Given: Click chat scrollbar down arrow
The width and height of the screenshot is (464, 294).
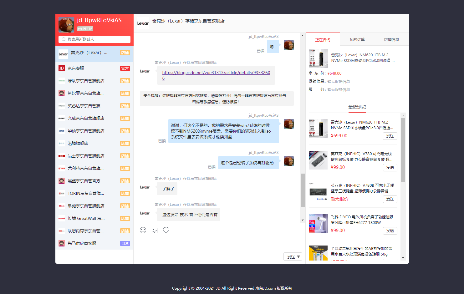Looking at the screenshot, I should pyautogui.click(x=303, y=220).
